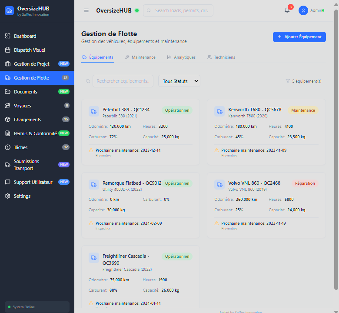Switch to the Équipements tab
Screen dimensions: 339x313
click(x=98, y=57)
